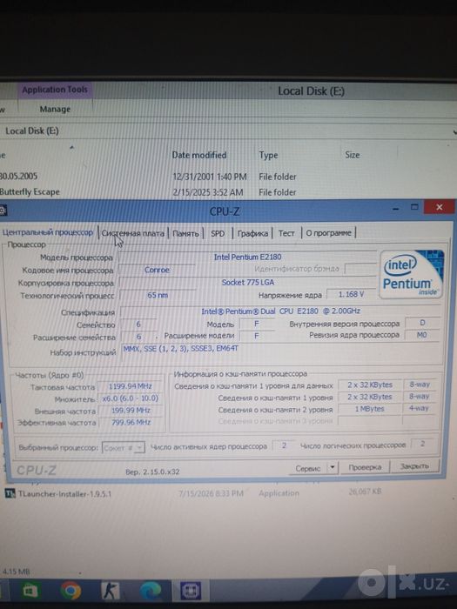
Task: Click the 65 nm technology value
Action: (158, 295)
